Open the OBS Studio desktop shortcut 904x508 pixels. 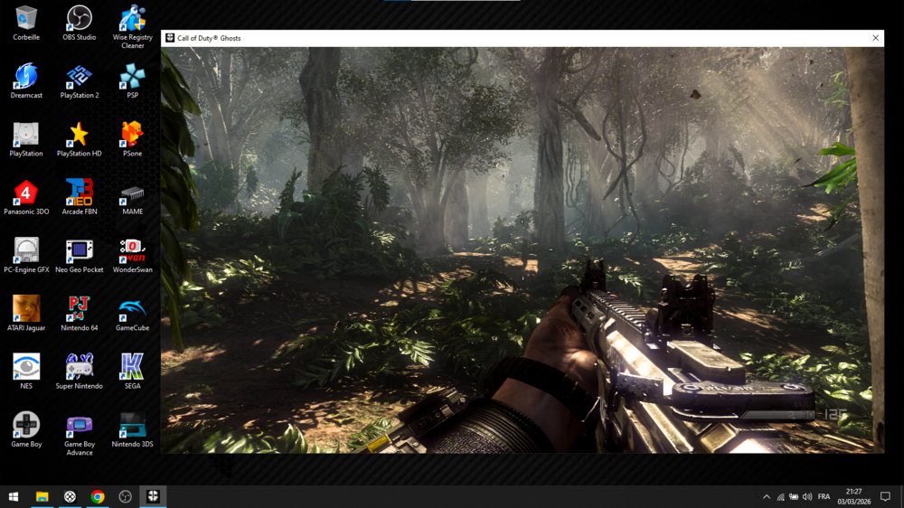[79, 19]
